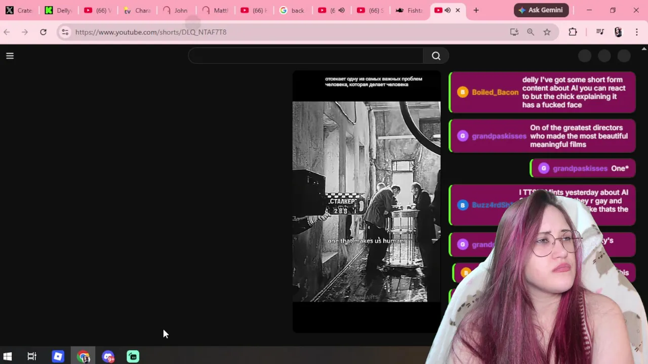
Task: Open the Chrome profile avatar
Action: (618, 32)
